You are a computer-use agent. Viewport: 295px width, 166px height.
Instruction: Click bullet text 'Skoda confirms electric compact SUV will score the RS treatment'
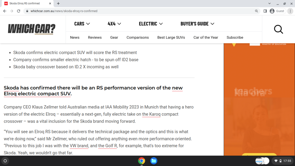pos(75,52)
